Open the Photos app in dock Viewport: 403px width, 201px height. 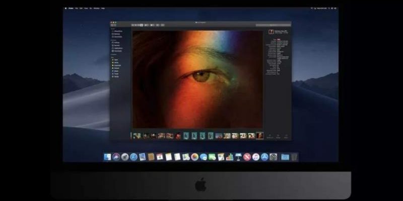point(194,157)
